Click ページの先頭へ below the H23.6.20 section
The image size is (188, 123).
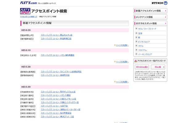pos(121,45)
